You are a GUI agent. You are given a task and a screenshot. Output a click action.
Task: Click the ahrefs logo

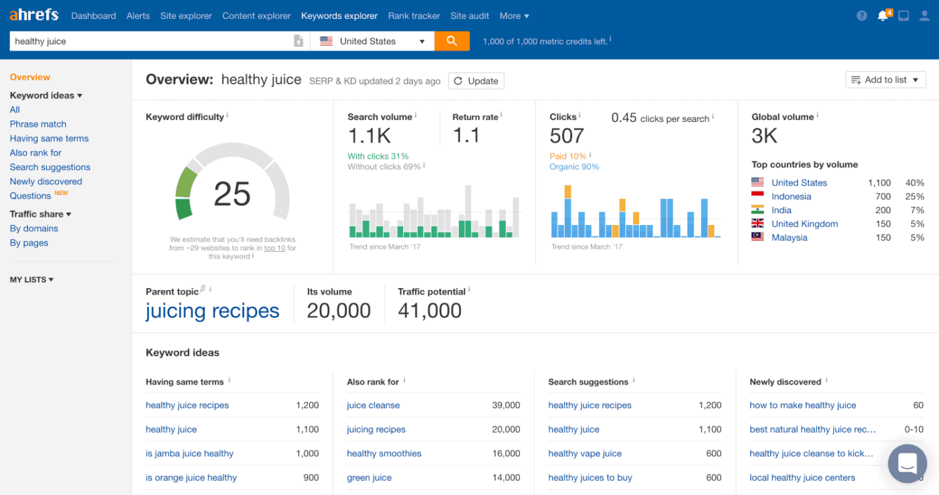(33, 14)
